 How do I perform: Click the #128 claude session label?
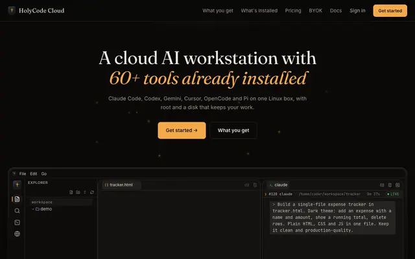tap(280, 194)
